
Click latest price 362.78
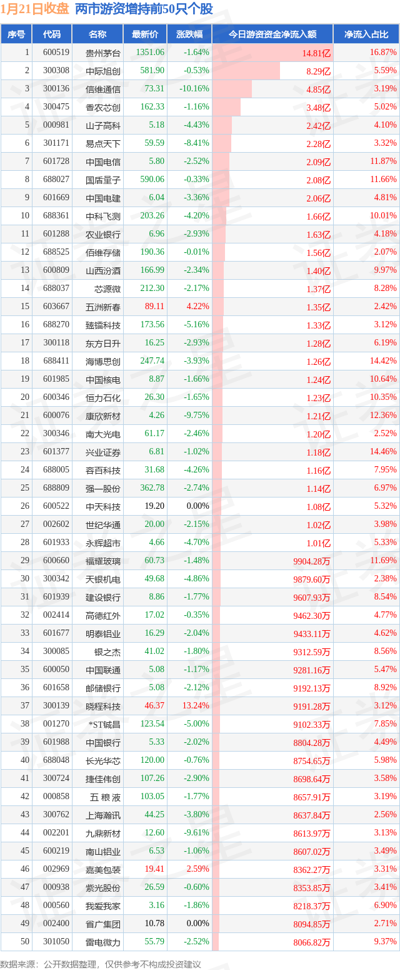point(153,488)
